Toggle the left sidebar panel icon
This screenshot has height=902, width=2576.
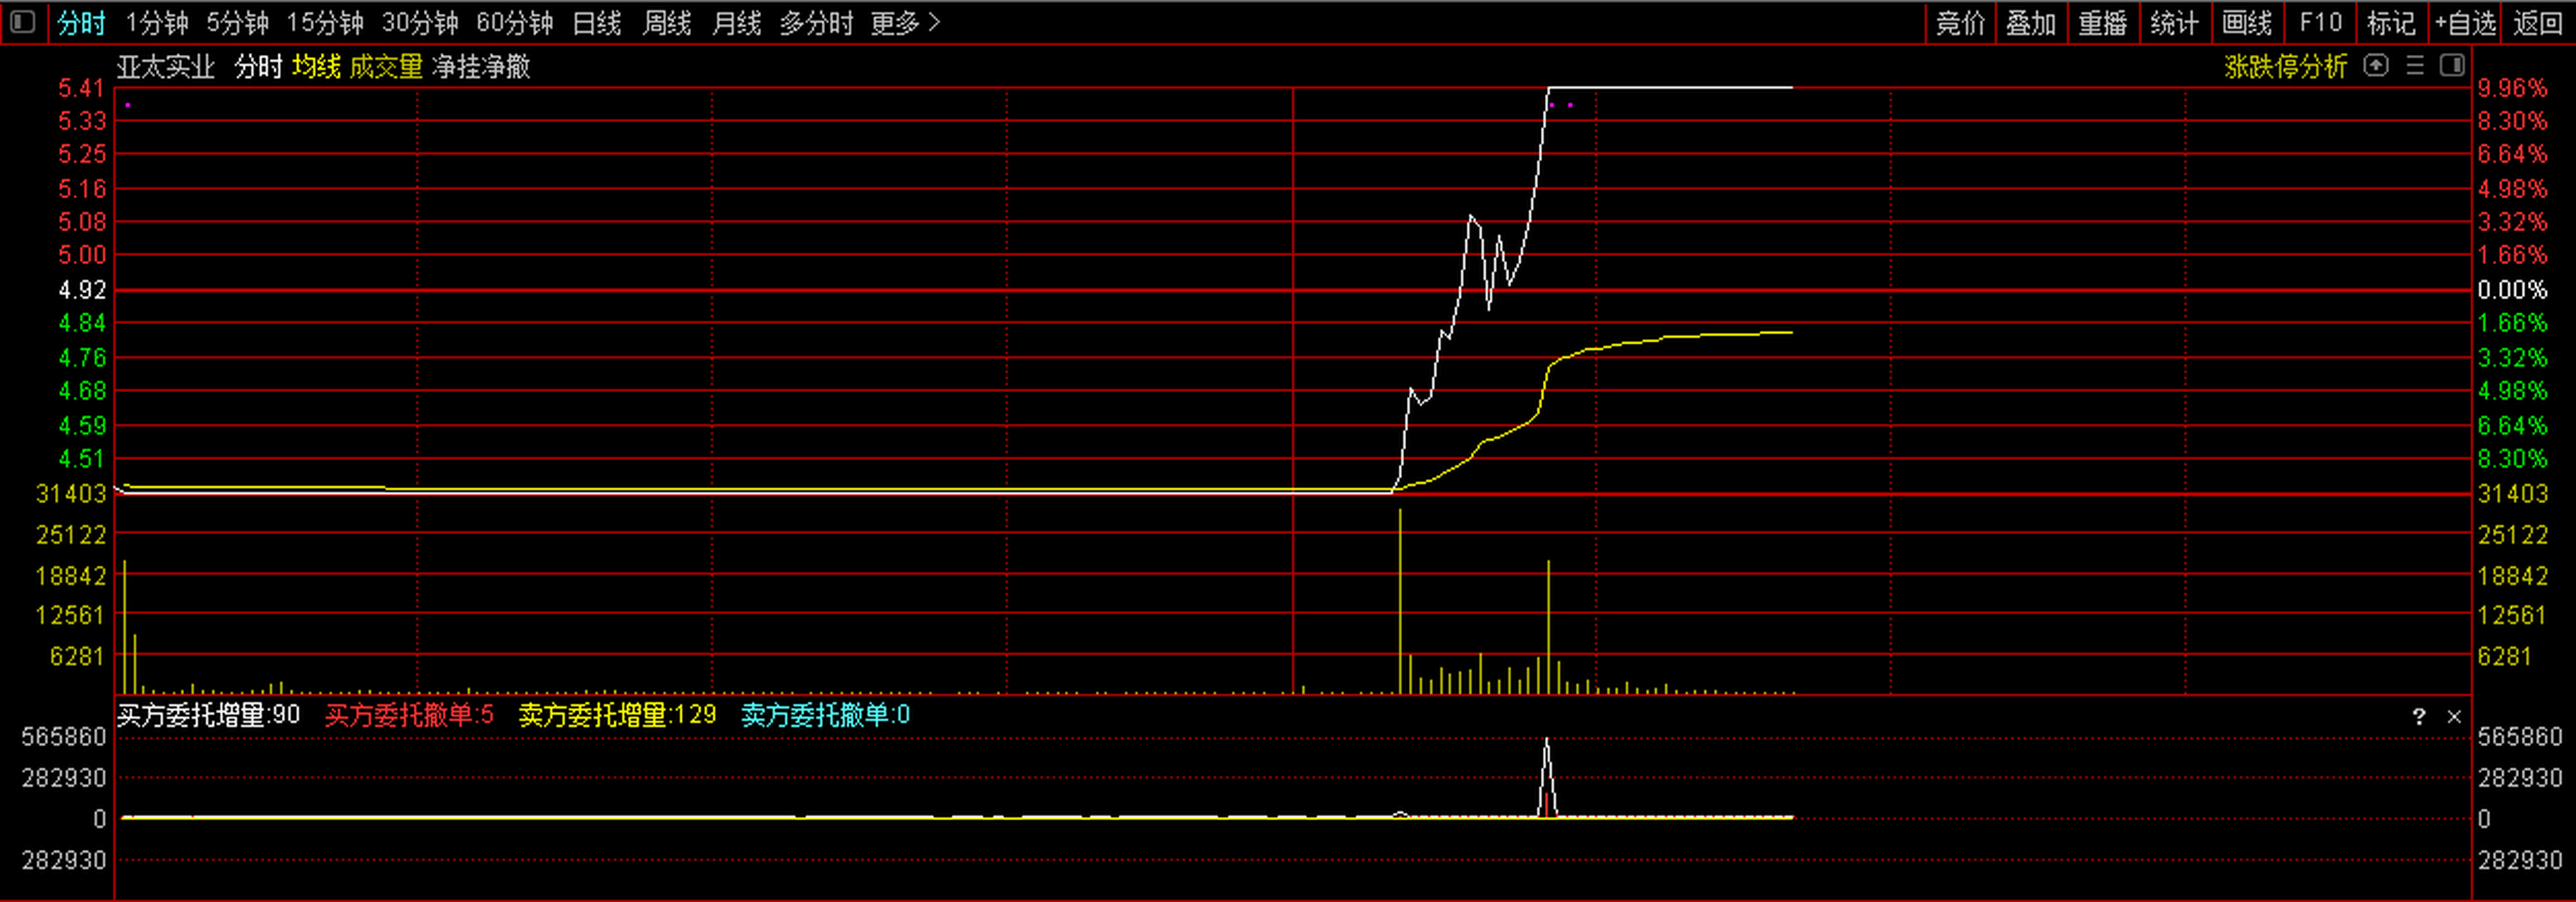[x=23, y=22]
